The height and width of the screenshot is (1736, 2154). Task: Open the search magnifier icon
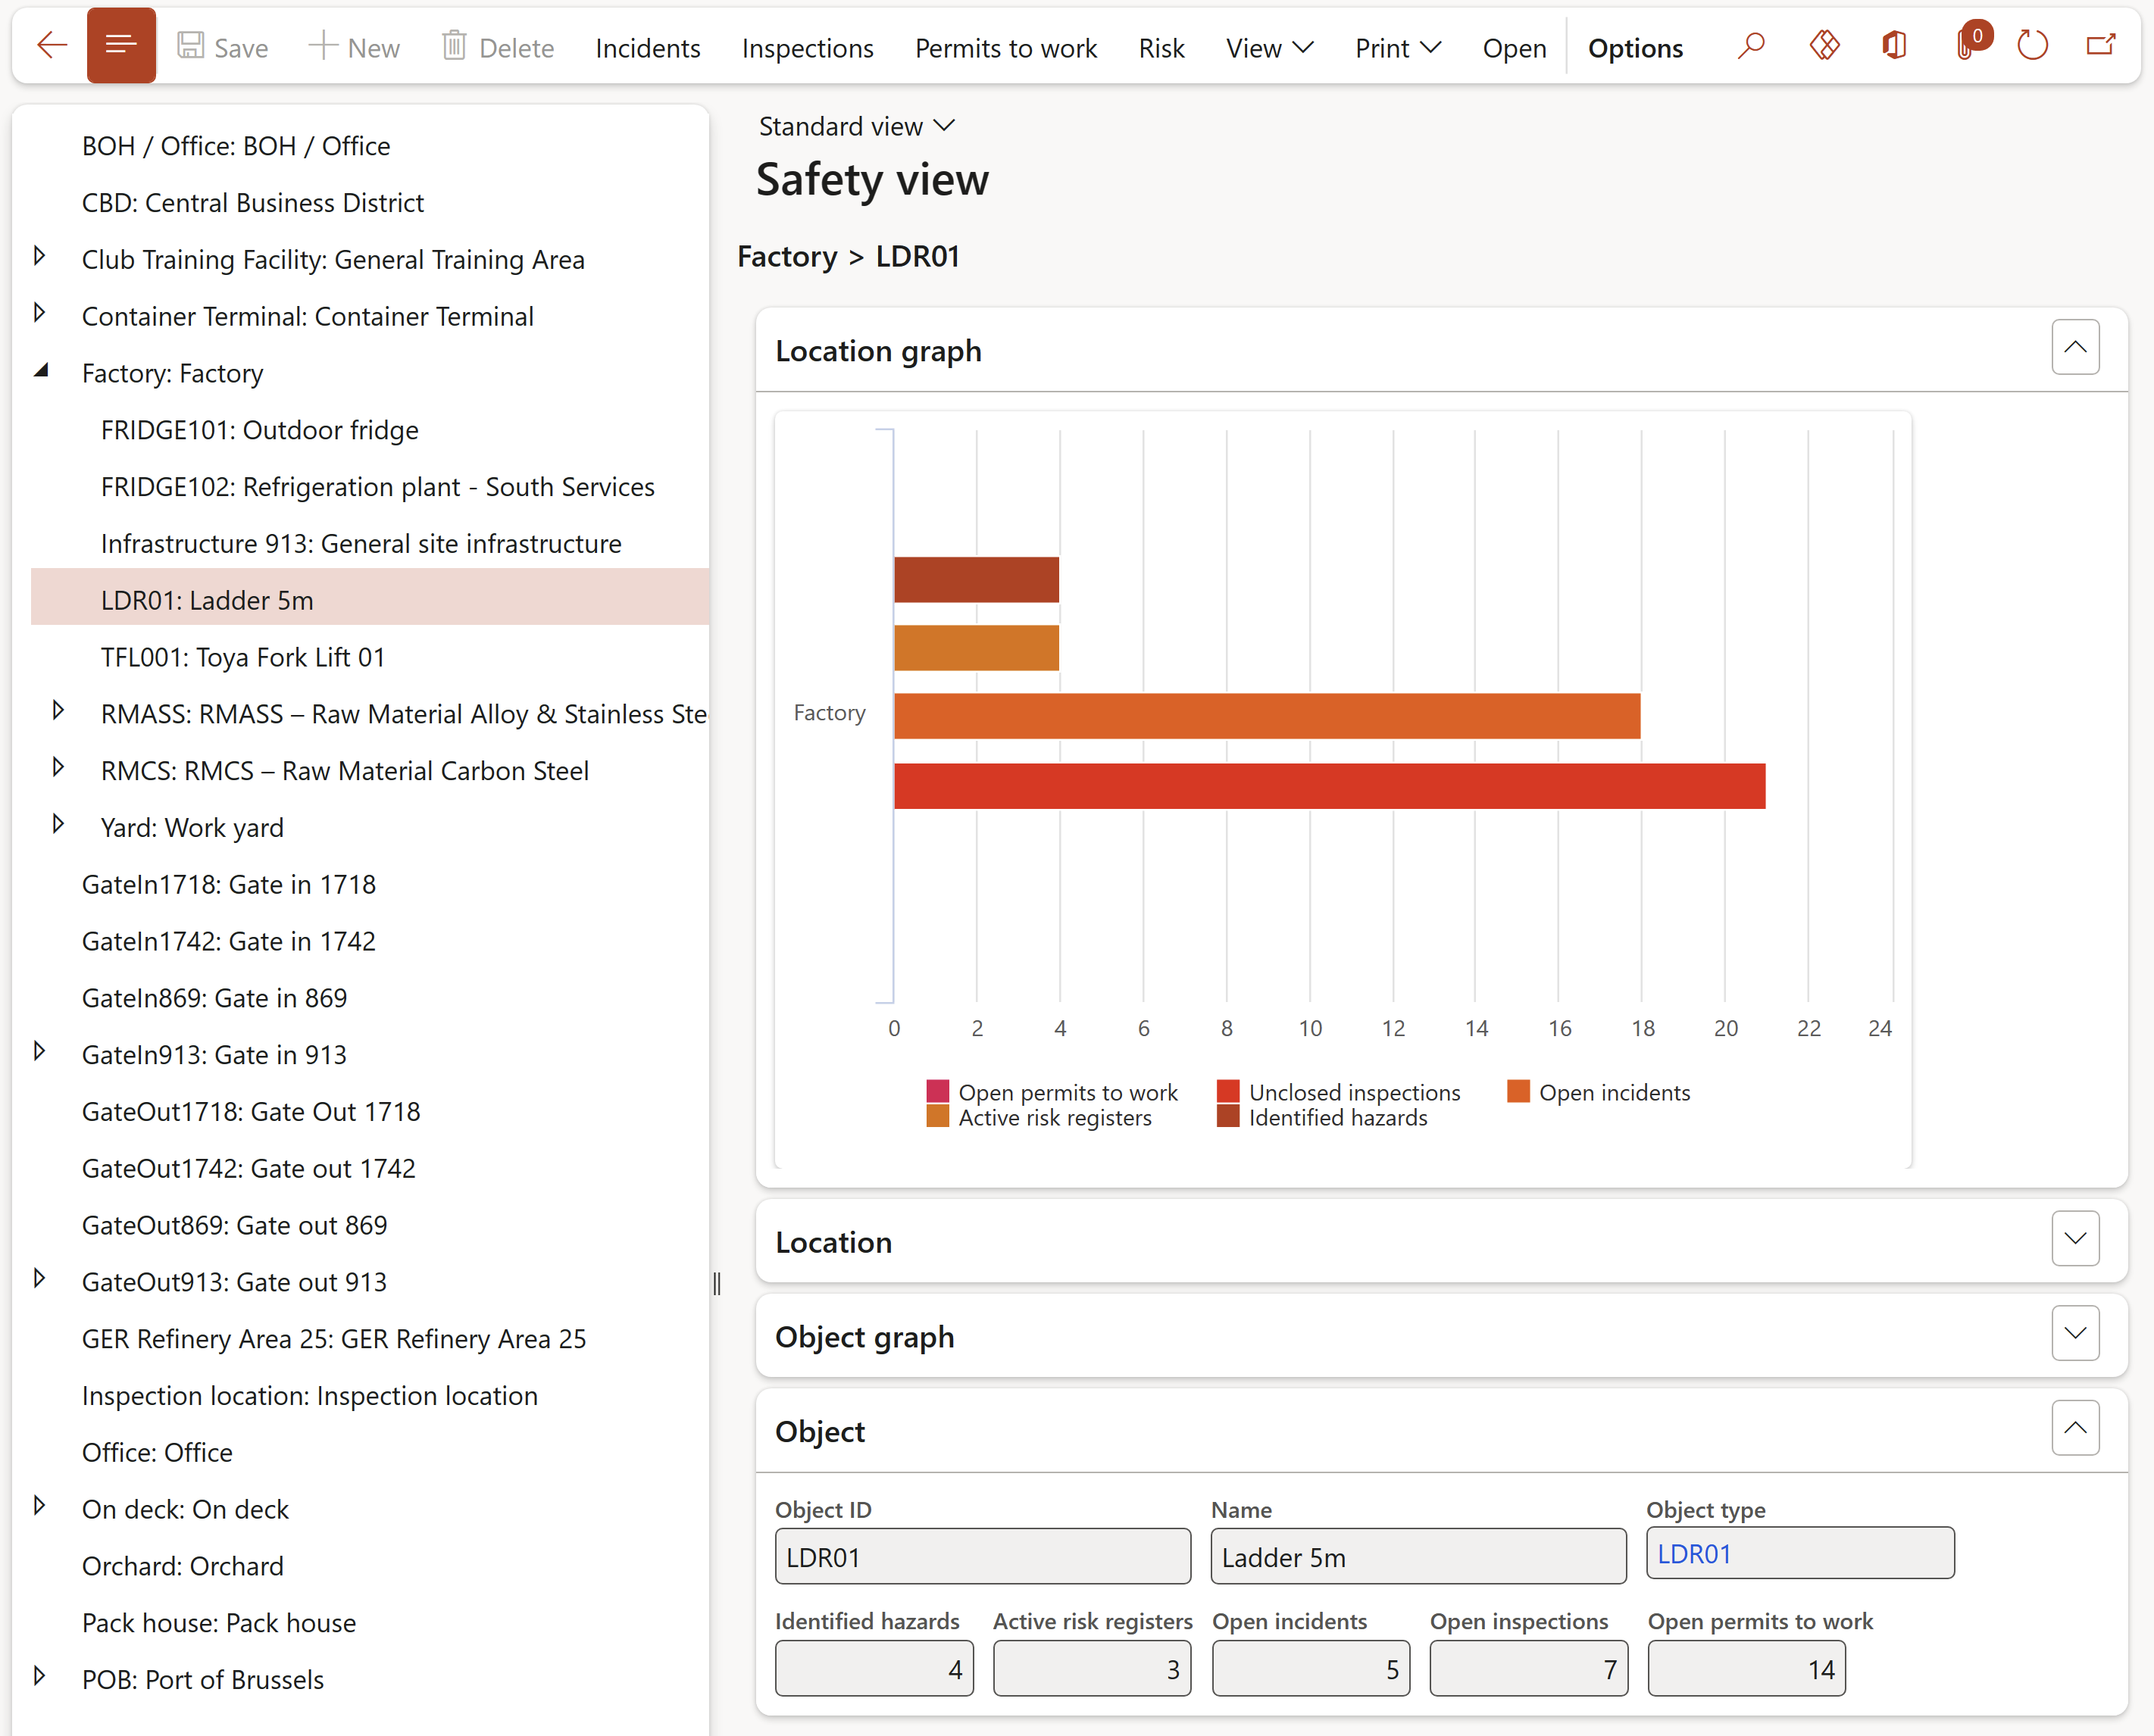pyautogui.click(x=1750, y=46)
